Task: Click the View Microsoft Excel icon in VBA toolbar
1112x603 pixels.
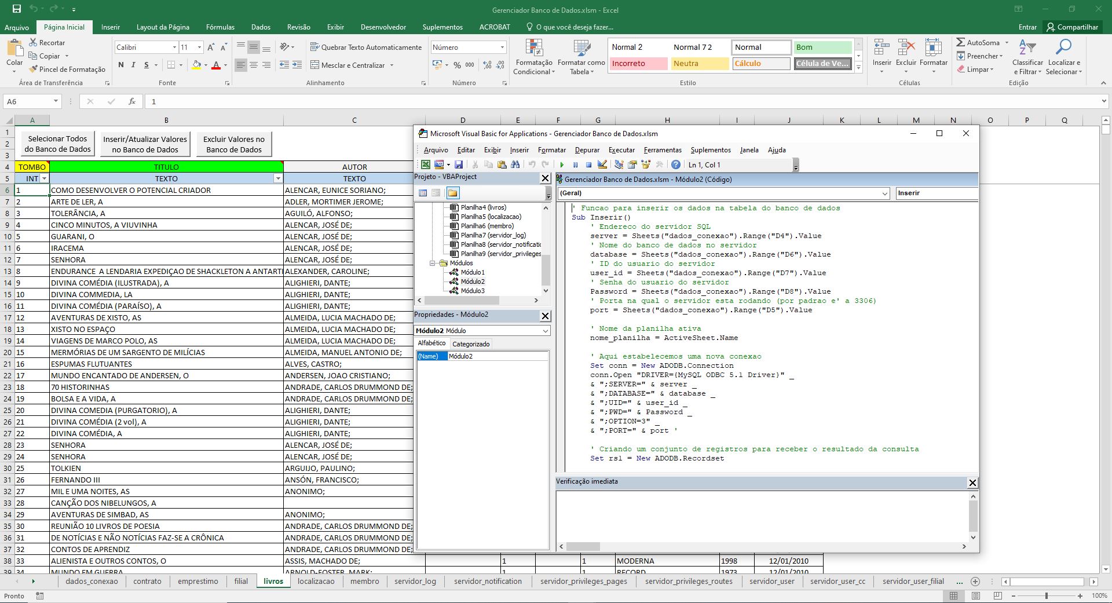Action: (426, 165)
